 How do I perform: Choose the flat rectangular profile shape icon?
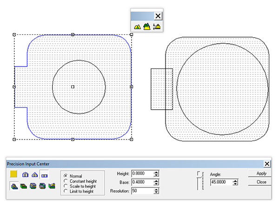[x=44, y=175]
